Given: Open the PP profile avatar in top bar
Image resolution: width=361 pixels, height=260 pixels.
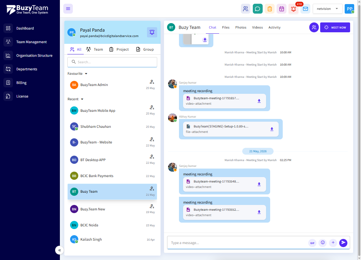Looking at the screenshot, I should coord(349,9).
